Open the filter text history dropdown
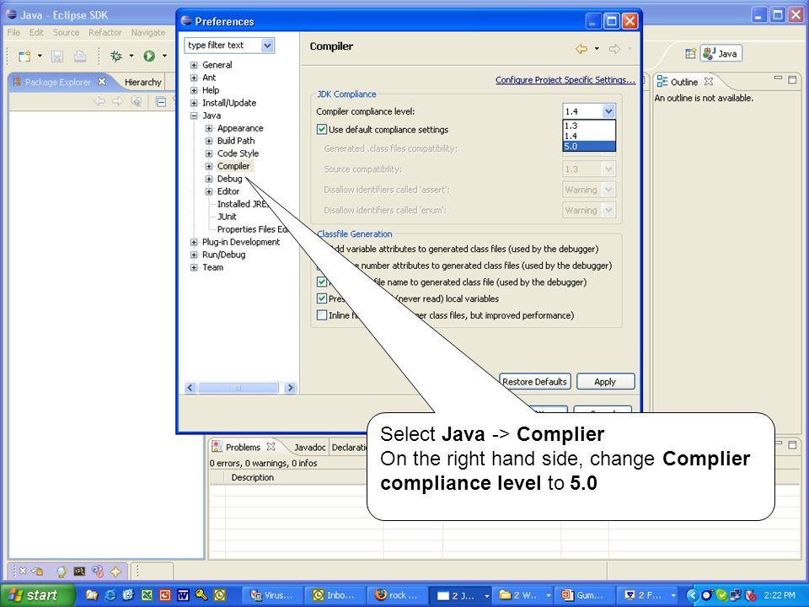The image size is (809, 607). 267,46
